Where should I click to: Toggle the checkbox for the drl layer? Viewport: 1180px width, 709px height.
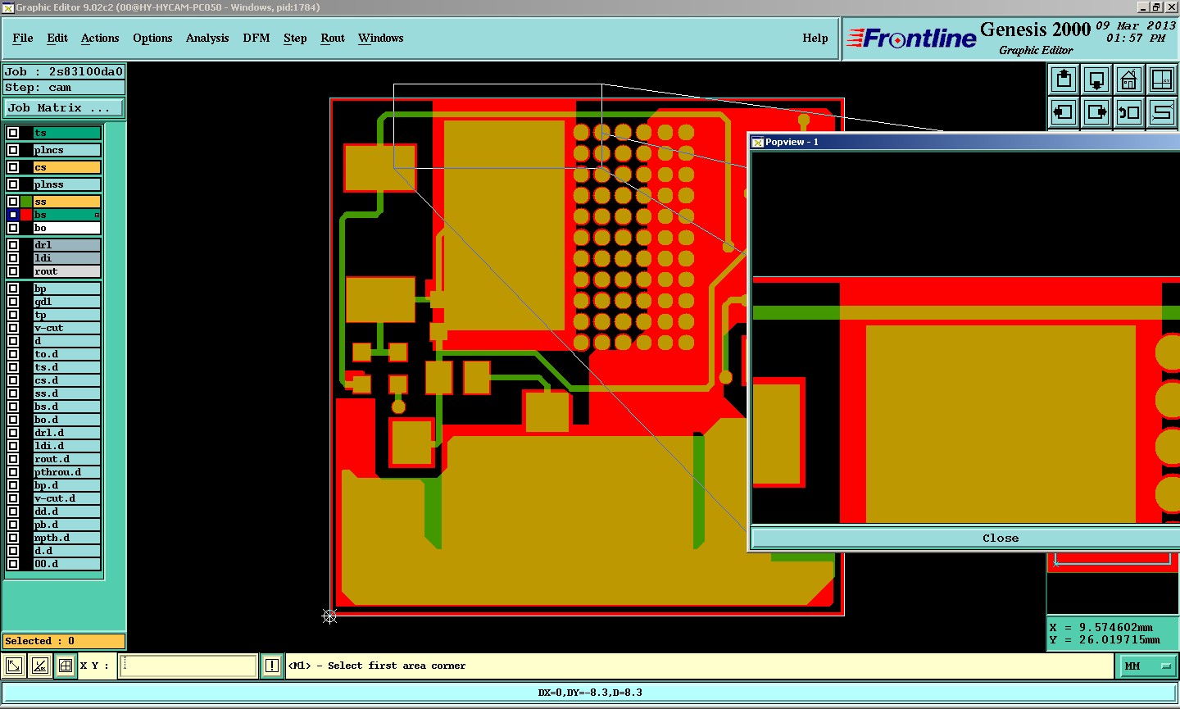[x=13, y=245]
